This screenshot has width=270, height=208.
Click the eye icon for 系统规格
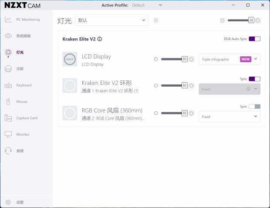(8, 36)
